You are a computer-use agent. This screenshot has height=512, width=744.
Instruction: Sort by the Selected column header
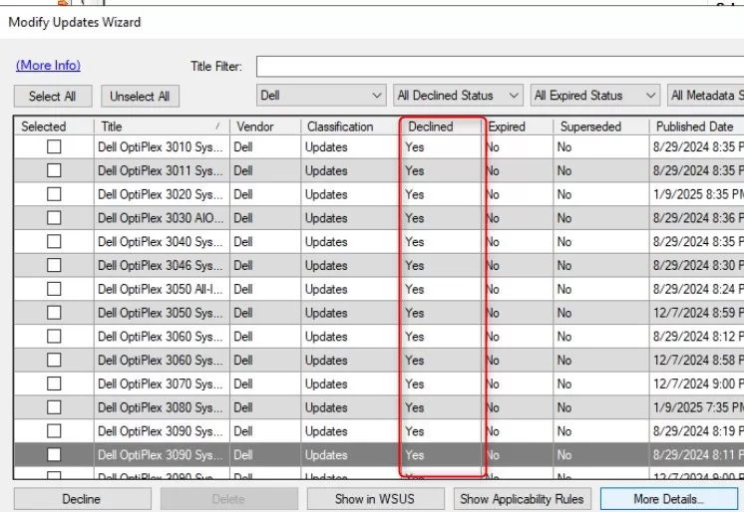click(x=54, y=127)
